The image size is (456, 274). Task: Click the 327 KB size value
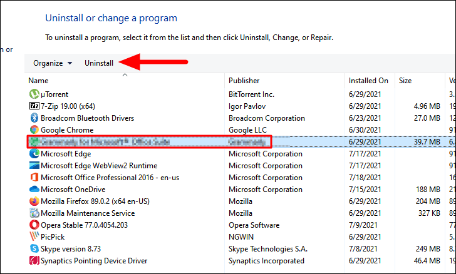(x=429, y=213)
